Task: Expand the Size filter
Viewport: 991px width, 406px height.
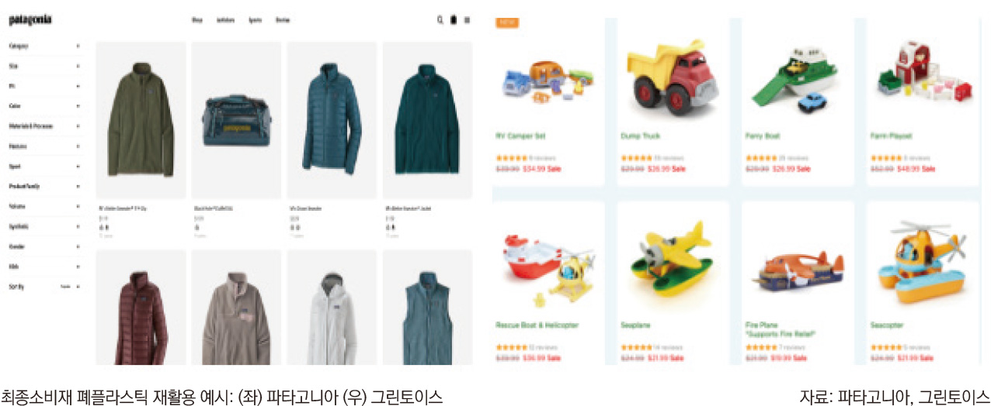Action: 44,66
